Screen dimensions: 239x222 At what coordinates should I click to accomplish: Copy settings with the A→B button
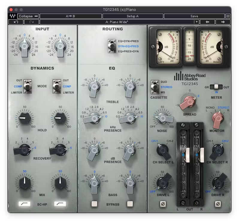(x=71, y=16)
